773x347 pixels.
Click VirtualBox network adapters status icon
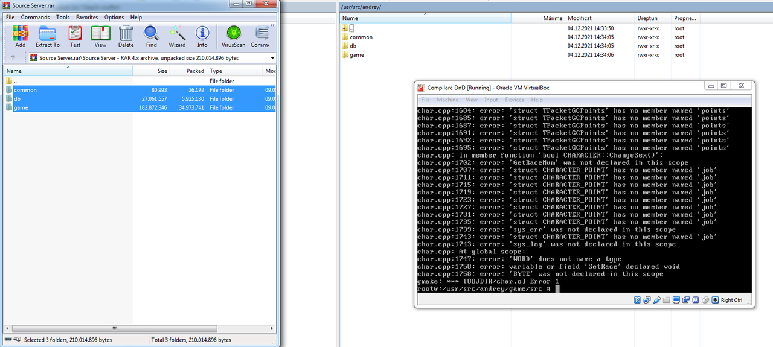(x=647, y=300)
